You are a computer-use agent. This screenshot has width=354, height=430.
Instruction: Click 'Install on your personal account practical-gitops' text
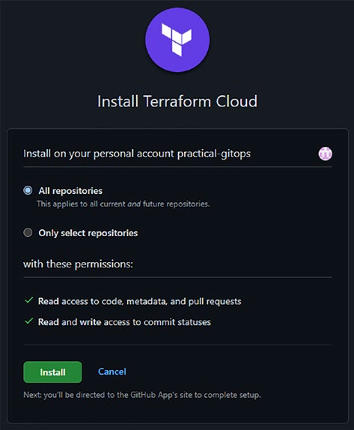pyautogui.click(x=137, y=154)
